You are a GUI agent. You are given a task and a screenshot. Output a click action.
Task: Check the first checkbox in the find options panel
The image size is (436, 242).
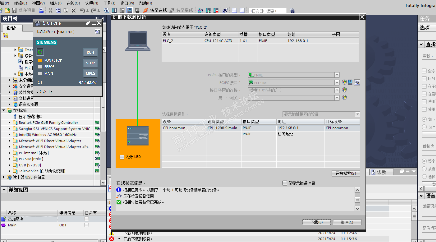point(424,71)
